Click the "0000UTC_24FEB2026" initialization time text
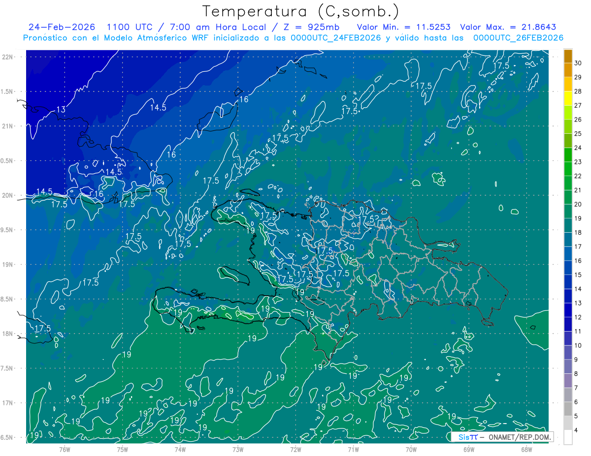This screenshot has height=456, width=591. (336, 38)
